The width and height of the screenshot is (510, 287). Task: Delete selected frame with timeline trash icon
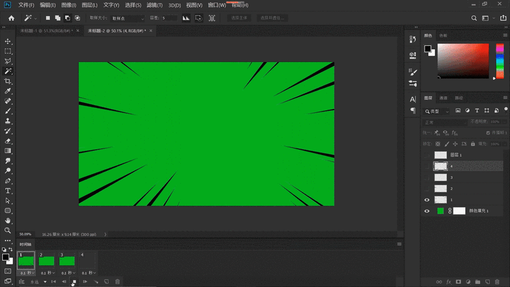118,282
